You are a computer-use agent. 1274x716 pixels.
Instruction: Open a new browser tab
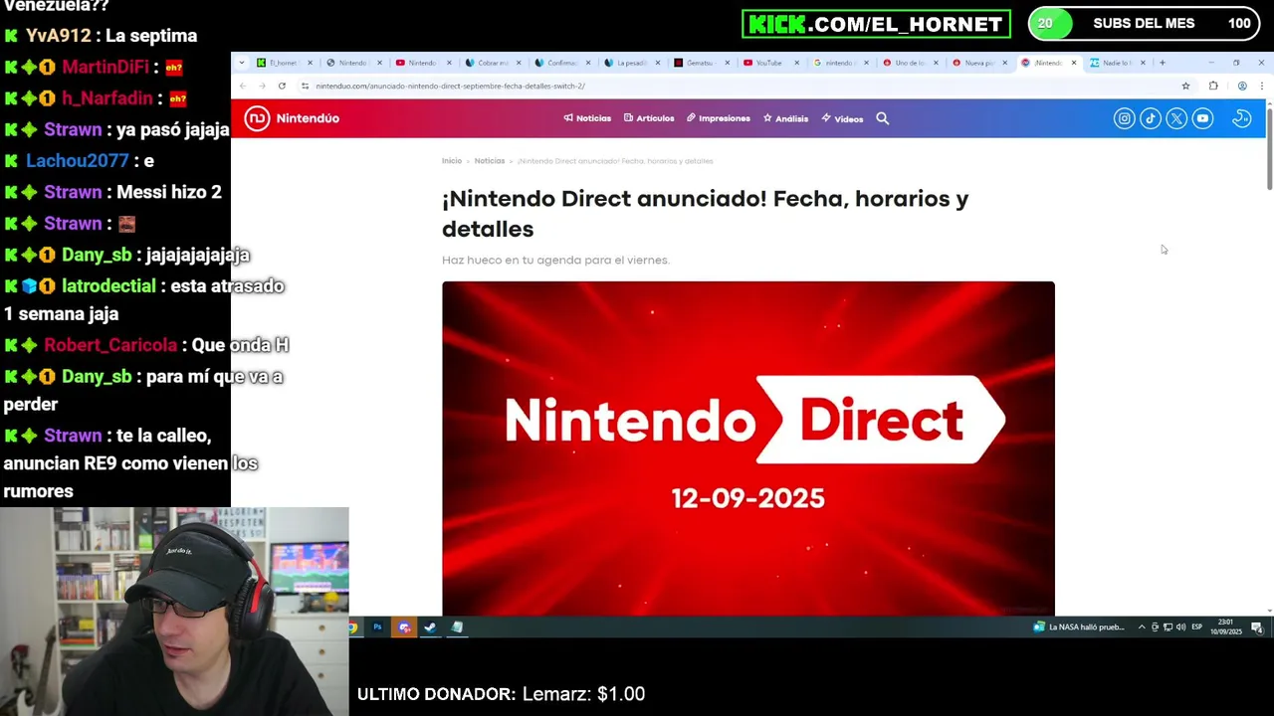[1162, 63]
